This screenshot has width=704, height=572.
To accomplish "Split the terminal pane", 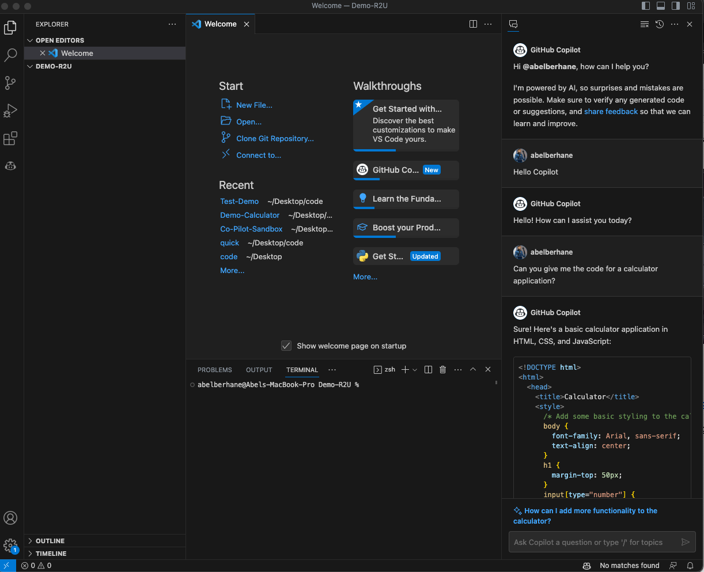I will pos(428,370).
